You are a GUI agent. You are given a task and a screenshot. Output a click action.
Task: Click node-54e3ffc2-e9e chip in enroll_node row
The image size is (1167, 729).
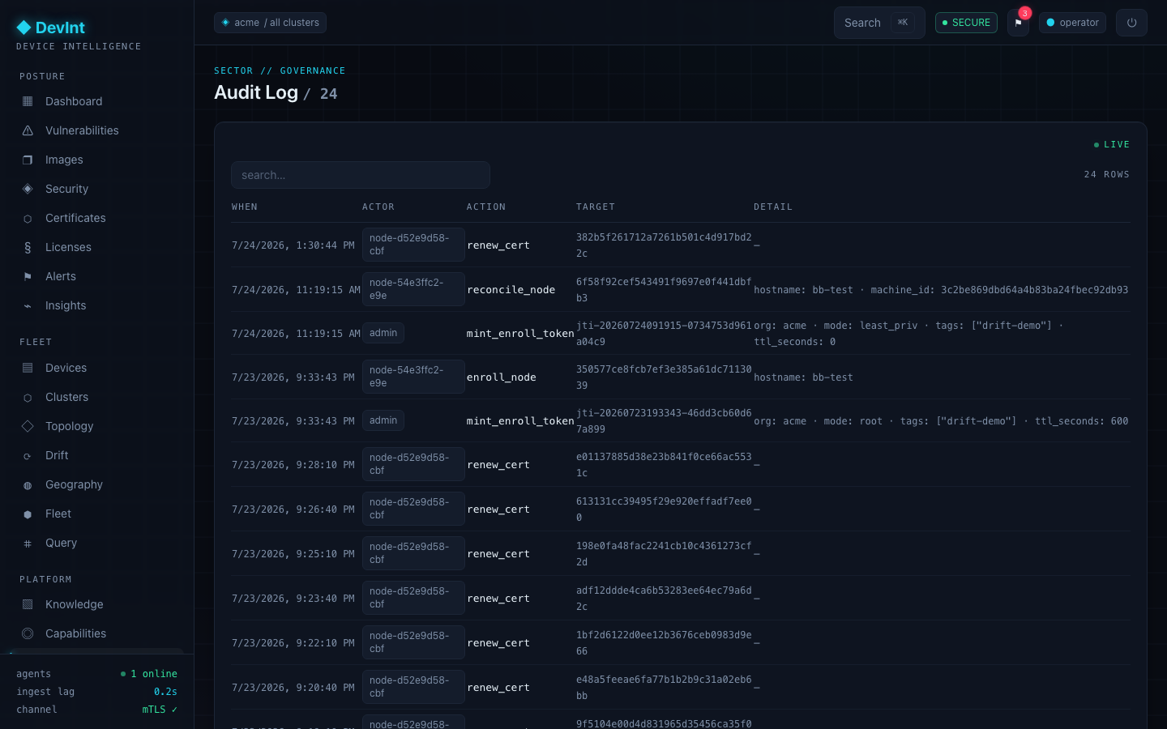[x=413, y=377]
